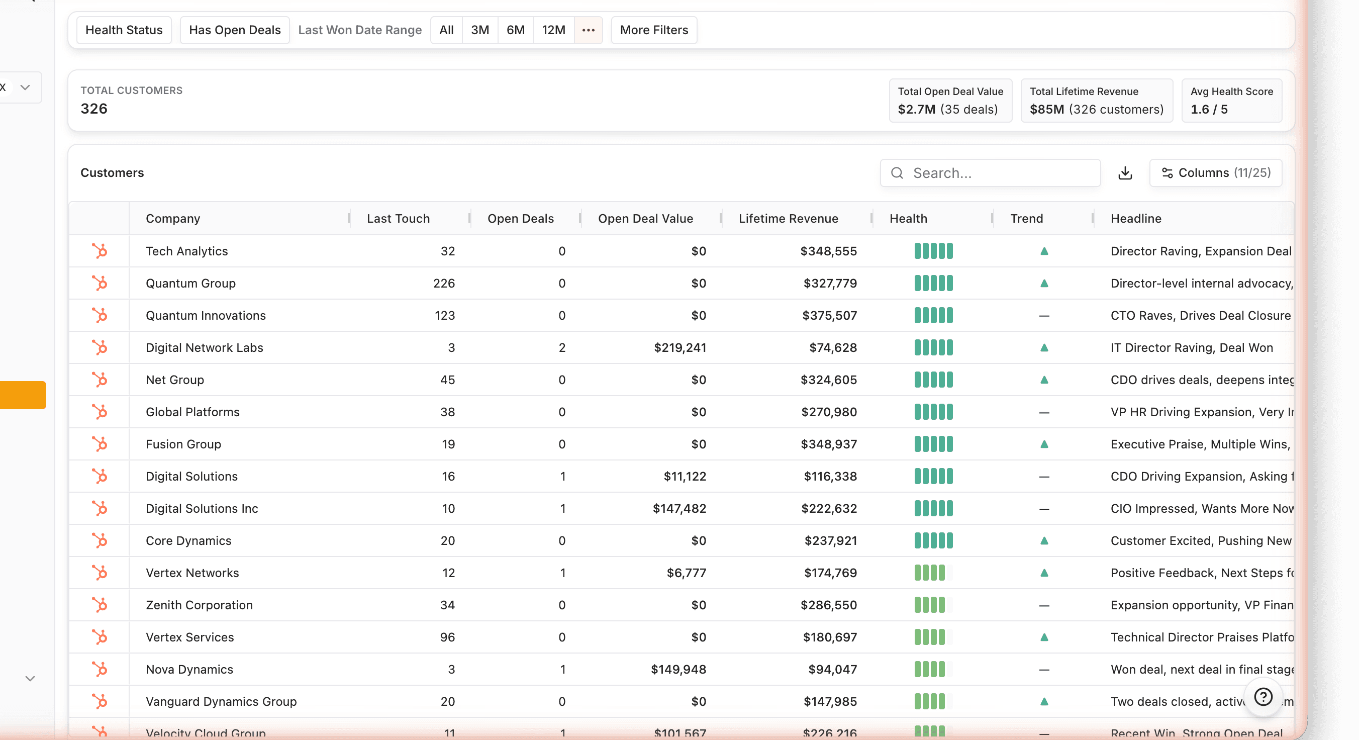Click HubSpot icon for Tech Analytics row
The height and width of the screenshot is (740, 1359).
coord(99,251)
